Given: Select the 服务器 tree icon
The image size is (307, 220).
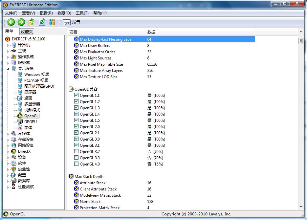Looking at the screenshot, I should click(x=14, y=63).
